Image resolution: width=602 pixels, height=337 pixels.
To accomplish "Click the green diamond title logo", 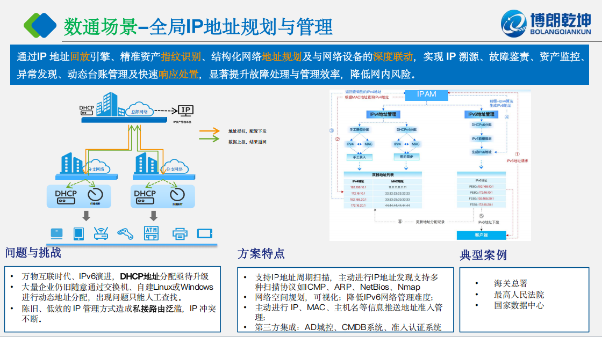I will 41,24.
